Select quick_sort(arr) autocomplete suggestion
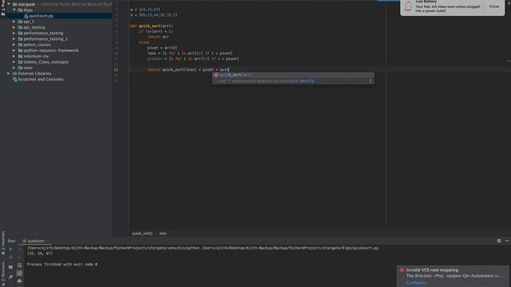The image size is (511, 287). pyautogui.click(x=293, y=75)
